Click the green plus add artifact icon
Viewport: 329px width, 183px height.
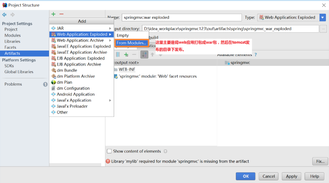pyautogui.click(x=54, y=14)
